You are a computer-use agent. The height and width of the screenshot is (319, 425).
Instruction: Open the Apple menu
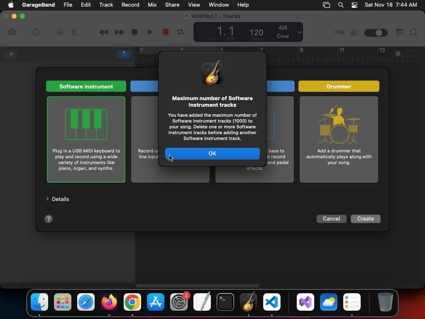click(x=11, y=5)
